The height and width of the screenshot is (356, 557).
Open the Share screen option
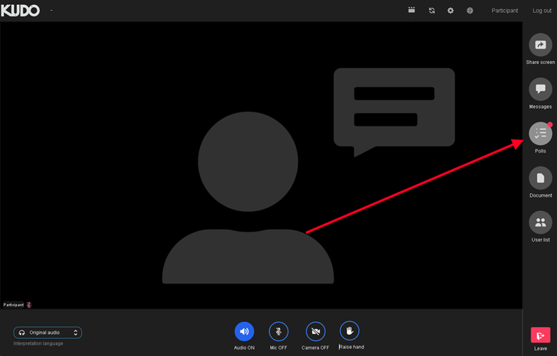point(540,45)
